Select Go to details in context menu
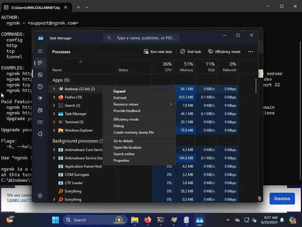The height and width of the screenshot is (227, 302). tap(139, 141)
